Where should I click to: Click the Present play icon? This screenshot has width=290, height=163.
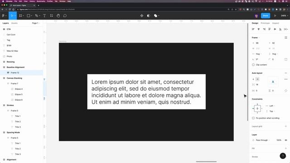coord(275,16)
